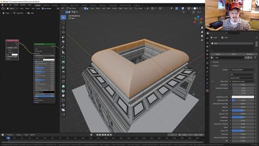The height and width of the screenshot is (146, 259).
Task: Select the Knife tool
Action: (63, 82)
